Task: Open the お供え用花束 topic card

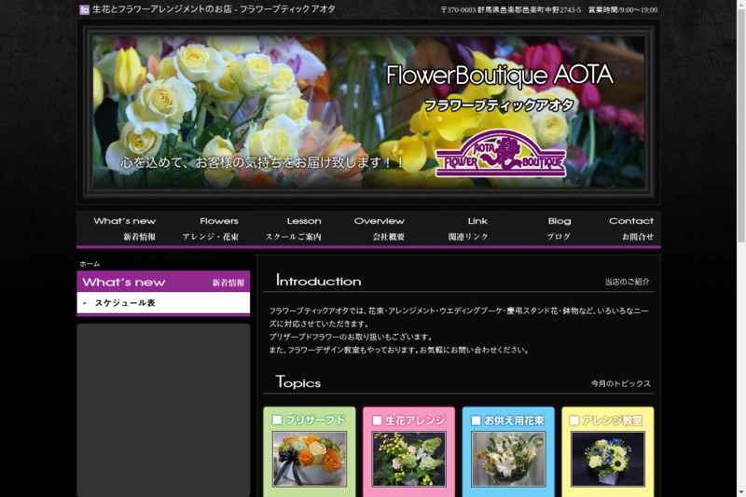Action: [508, 451]
